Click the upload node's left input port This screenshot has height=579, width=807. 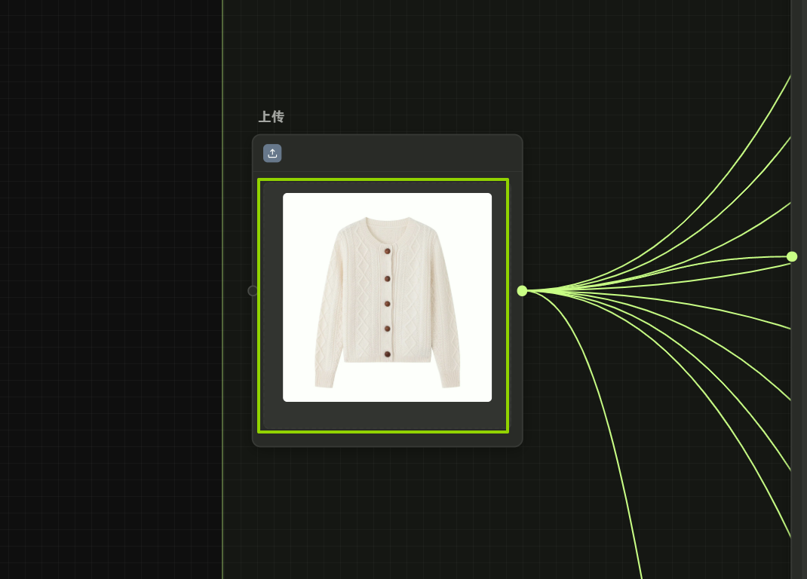[x=253, y=291]
